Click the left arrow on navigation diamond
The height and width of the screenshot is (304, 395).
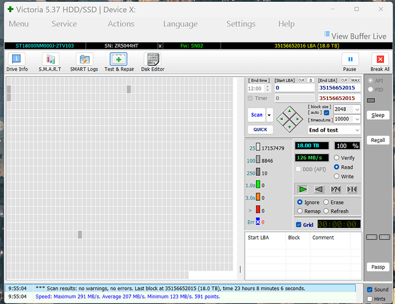pyautogui.click(x=282, y=119)
